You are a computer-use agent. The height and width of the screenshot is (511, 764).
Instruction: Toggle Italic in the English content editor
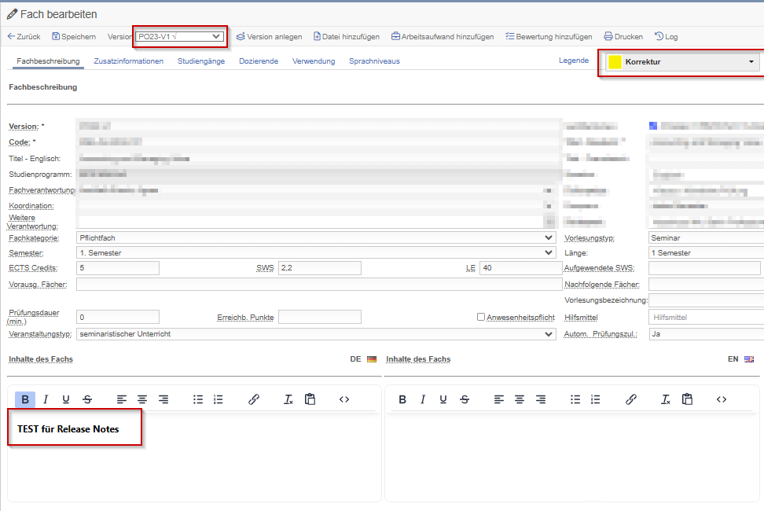422,399
